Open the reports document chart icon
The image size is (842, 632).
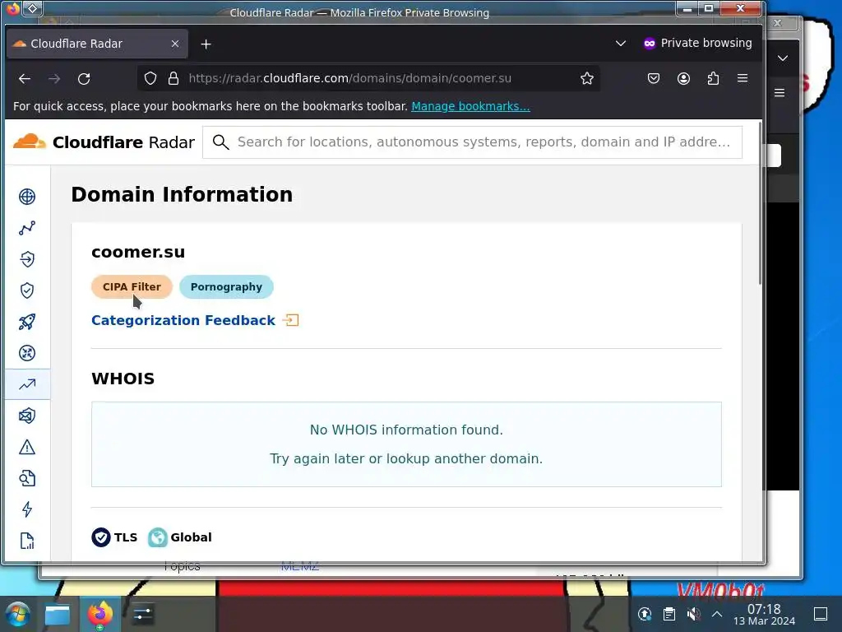pos(27,541)
